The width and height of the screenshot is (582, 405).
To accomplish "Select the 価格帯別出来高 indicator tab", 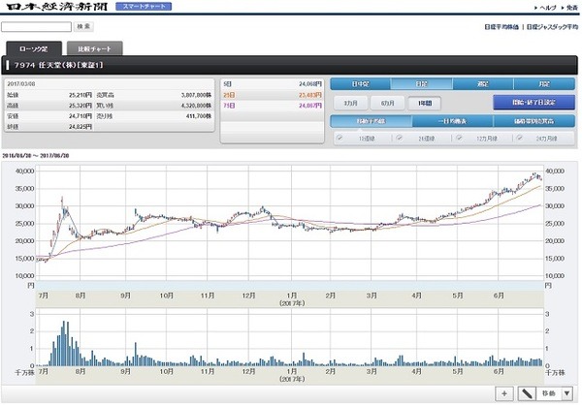I will [x=534, y=121].
